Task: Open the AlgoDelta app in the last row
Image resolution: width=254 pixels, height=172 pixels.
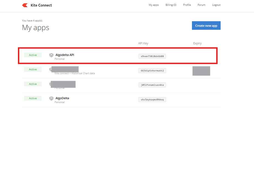Action: point(62,98)
